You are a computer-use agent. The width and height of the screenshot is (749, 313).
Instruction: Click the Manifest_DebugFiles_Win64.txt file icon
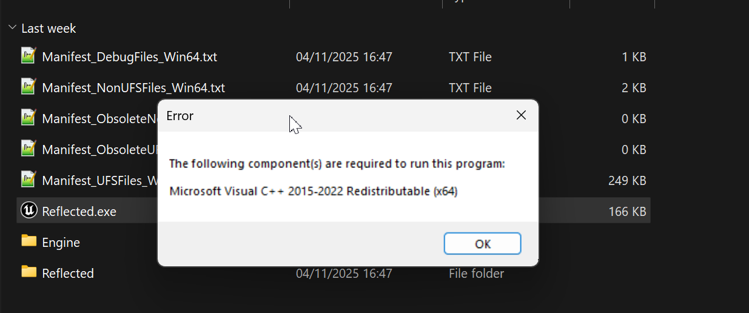(29, 56)
